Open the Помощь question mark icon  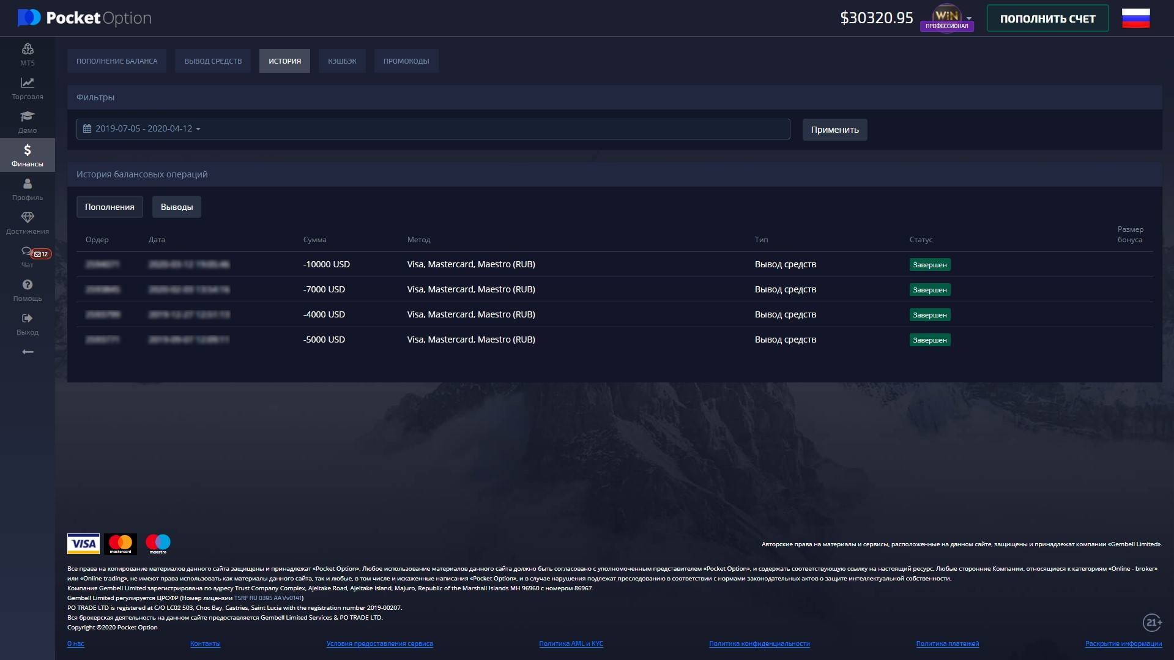pos(28,285)
